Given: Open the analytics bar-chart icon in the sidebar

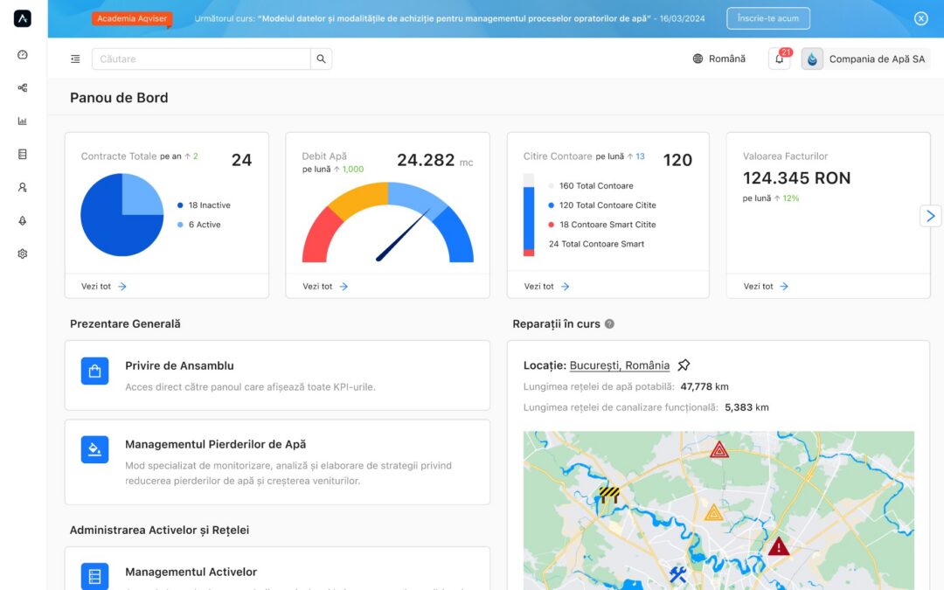Looking at the screenshot, I should [x=22, y=121].
